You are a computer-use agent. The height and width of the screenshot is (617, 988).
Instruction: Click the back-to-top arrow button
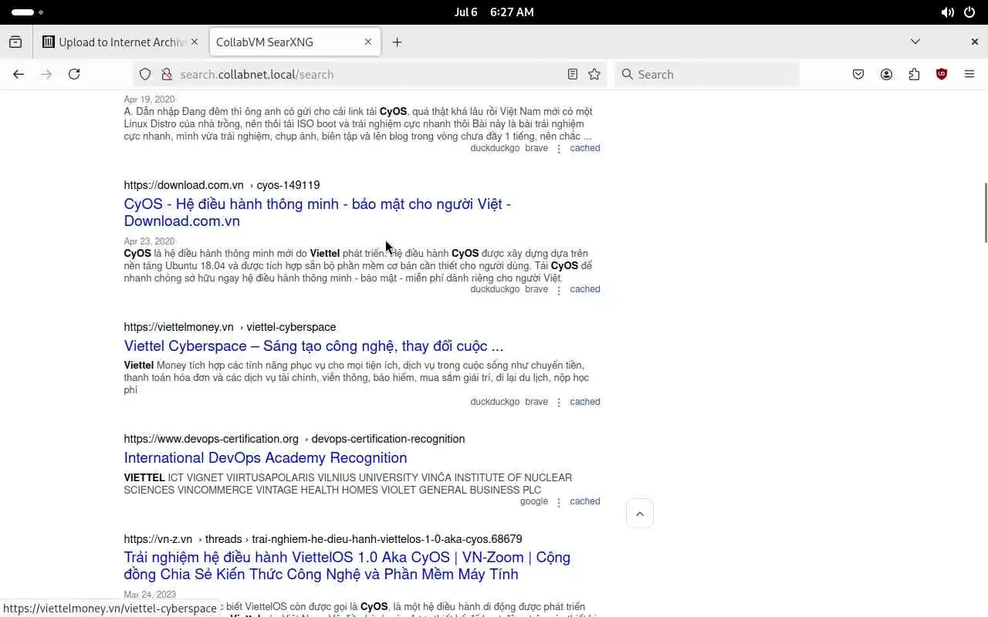(639, 514)
